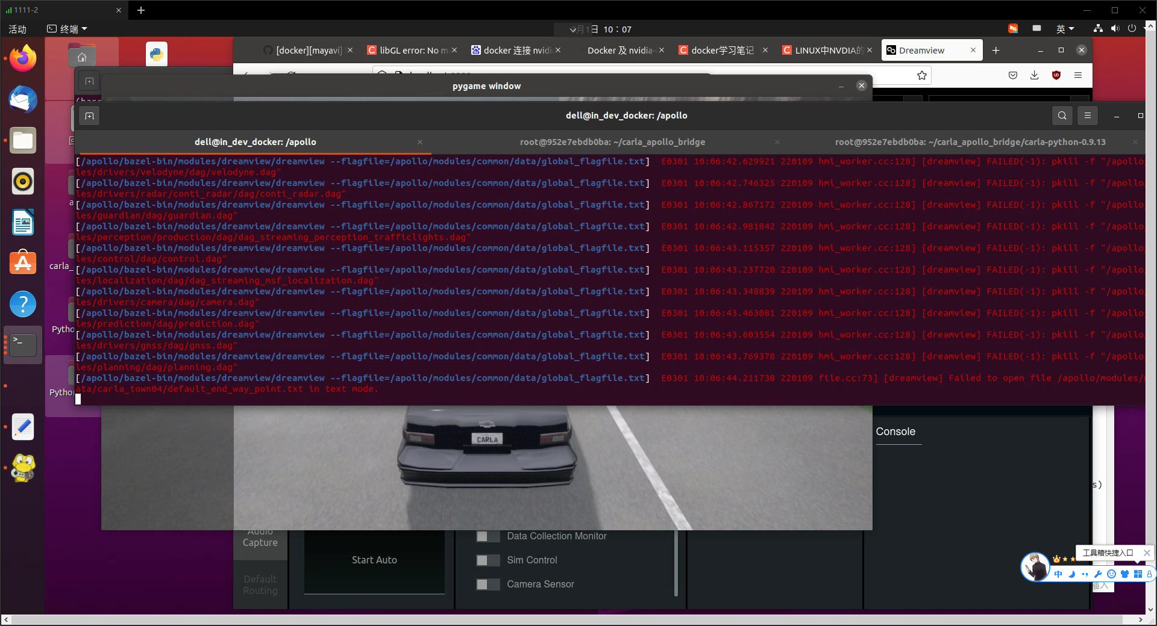The width and height of the screenshot is (1157, 626).
Task: Click the Default Routing button
Action: tap(260, 584)
